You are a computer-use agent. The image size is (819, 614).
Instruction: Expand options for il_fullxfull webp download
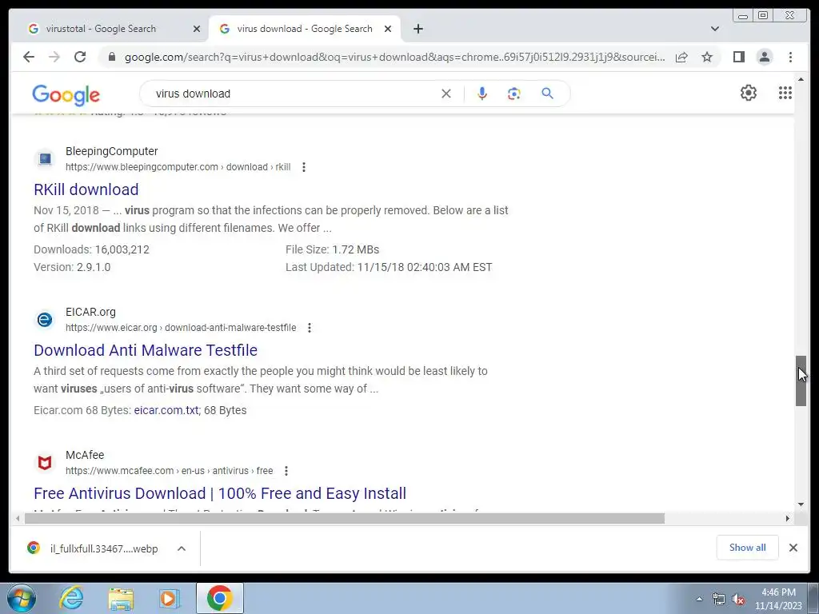(x=182, y=548)
